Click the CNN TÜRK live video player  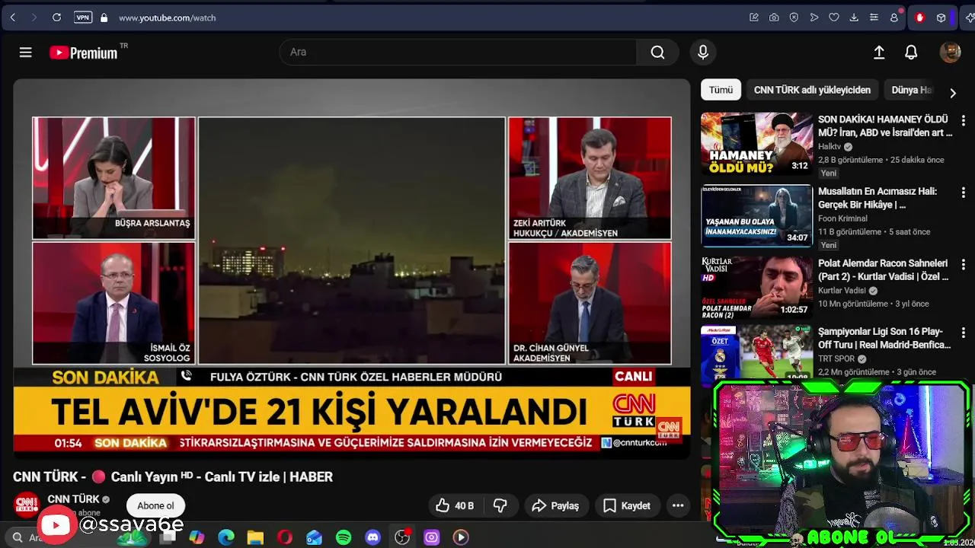[351, 268]
